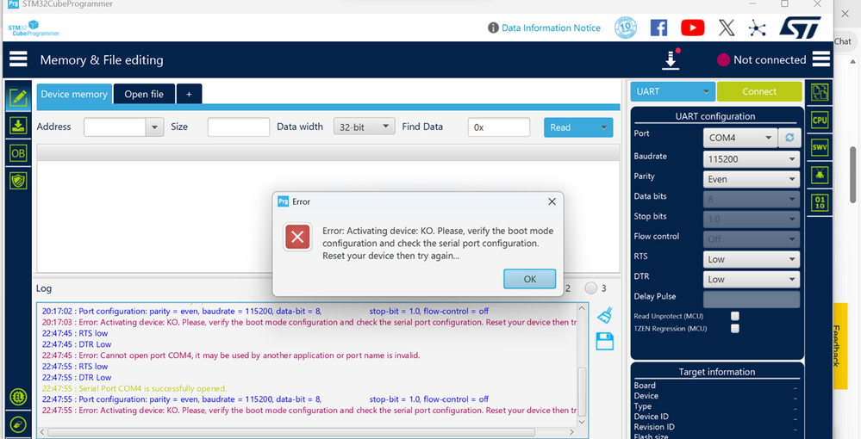Click into the Size input field

click(x=239, y=127)
